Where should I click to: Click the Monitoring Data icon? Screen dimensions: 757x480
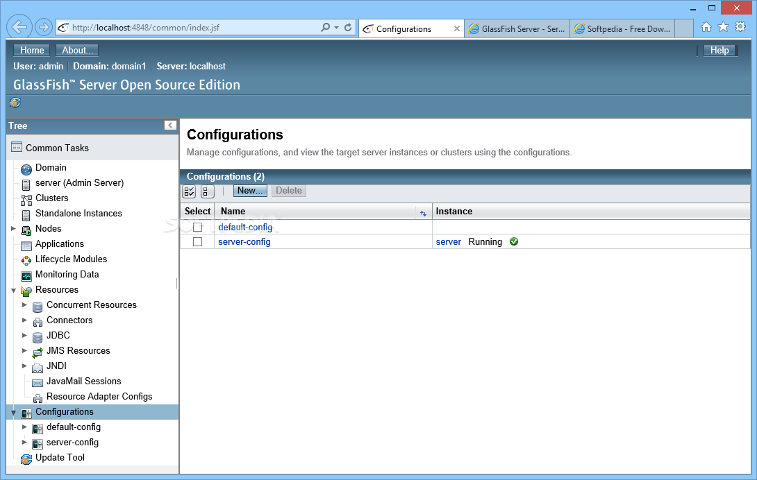click(x=26, y=277)
